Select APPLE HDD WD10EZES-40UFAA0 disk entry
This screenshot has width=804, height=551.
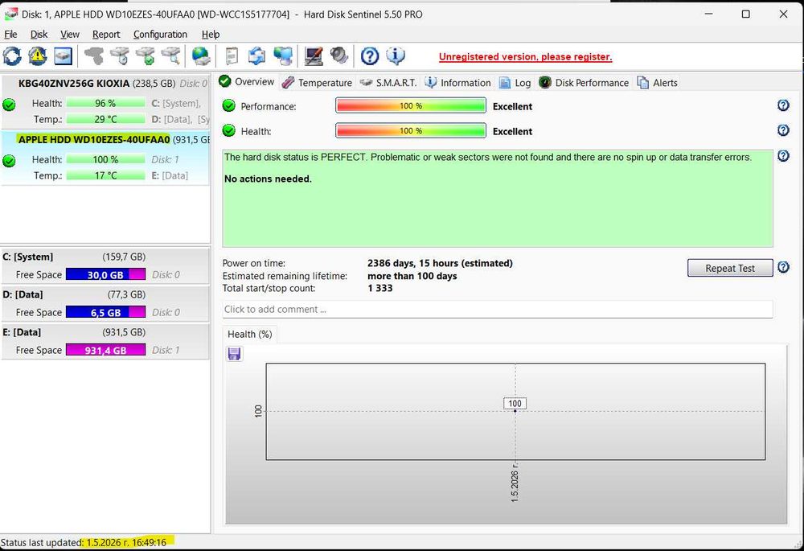tap(105, 158)
